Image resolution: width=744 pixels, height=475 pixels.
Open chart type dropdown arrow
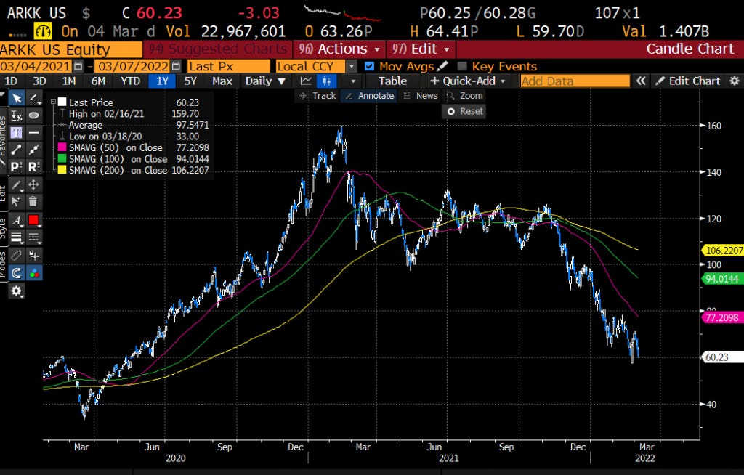tap(353, 81)
